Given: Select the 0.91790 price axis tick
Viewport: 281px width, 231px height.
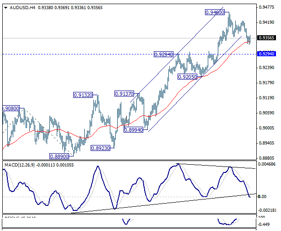Looking at the screenshot, I should [x=266, y=83].
